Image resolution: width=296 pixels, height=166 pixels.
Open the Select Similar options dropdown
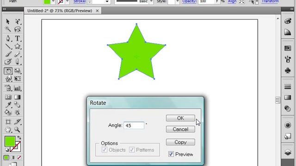pyautogui.click(x=257, y=2)
